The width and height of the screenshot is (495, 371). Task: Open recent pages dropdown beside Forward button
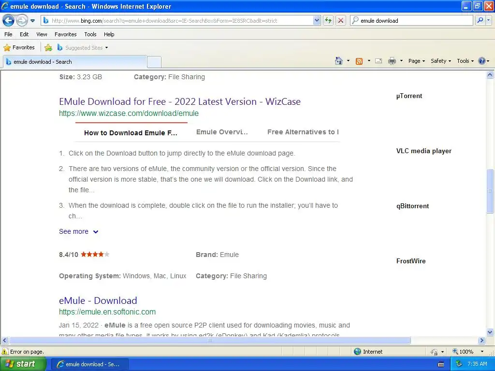coord(32,21)
